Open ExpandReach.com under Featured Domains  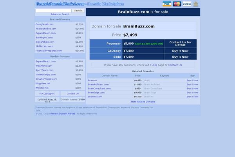(x=45, y=33)
